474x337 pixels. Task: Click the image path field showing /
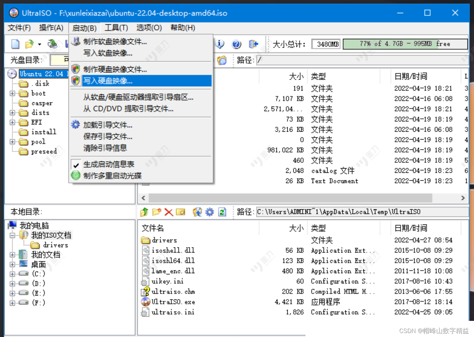coord(362,60)
